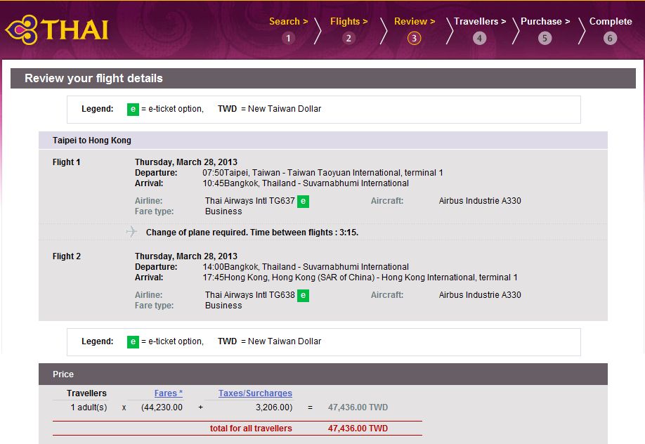Click the e-ticket icon in the bottom legend
Image resolution: width=645 pixels, height=444 pixels.
(133, 341)
